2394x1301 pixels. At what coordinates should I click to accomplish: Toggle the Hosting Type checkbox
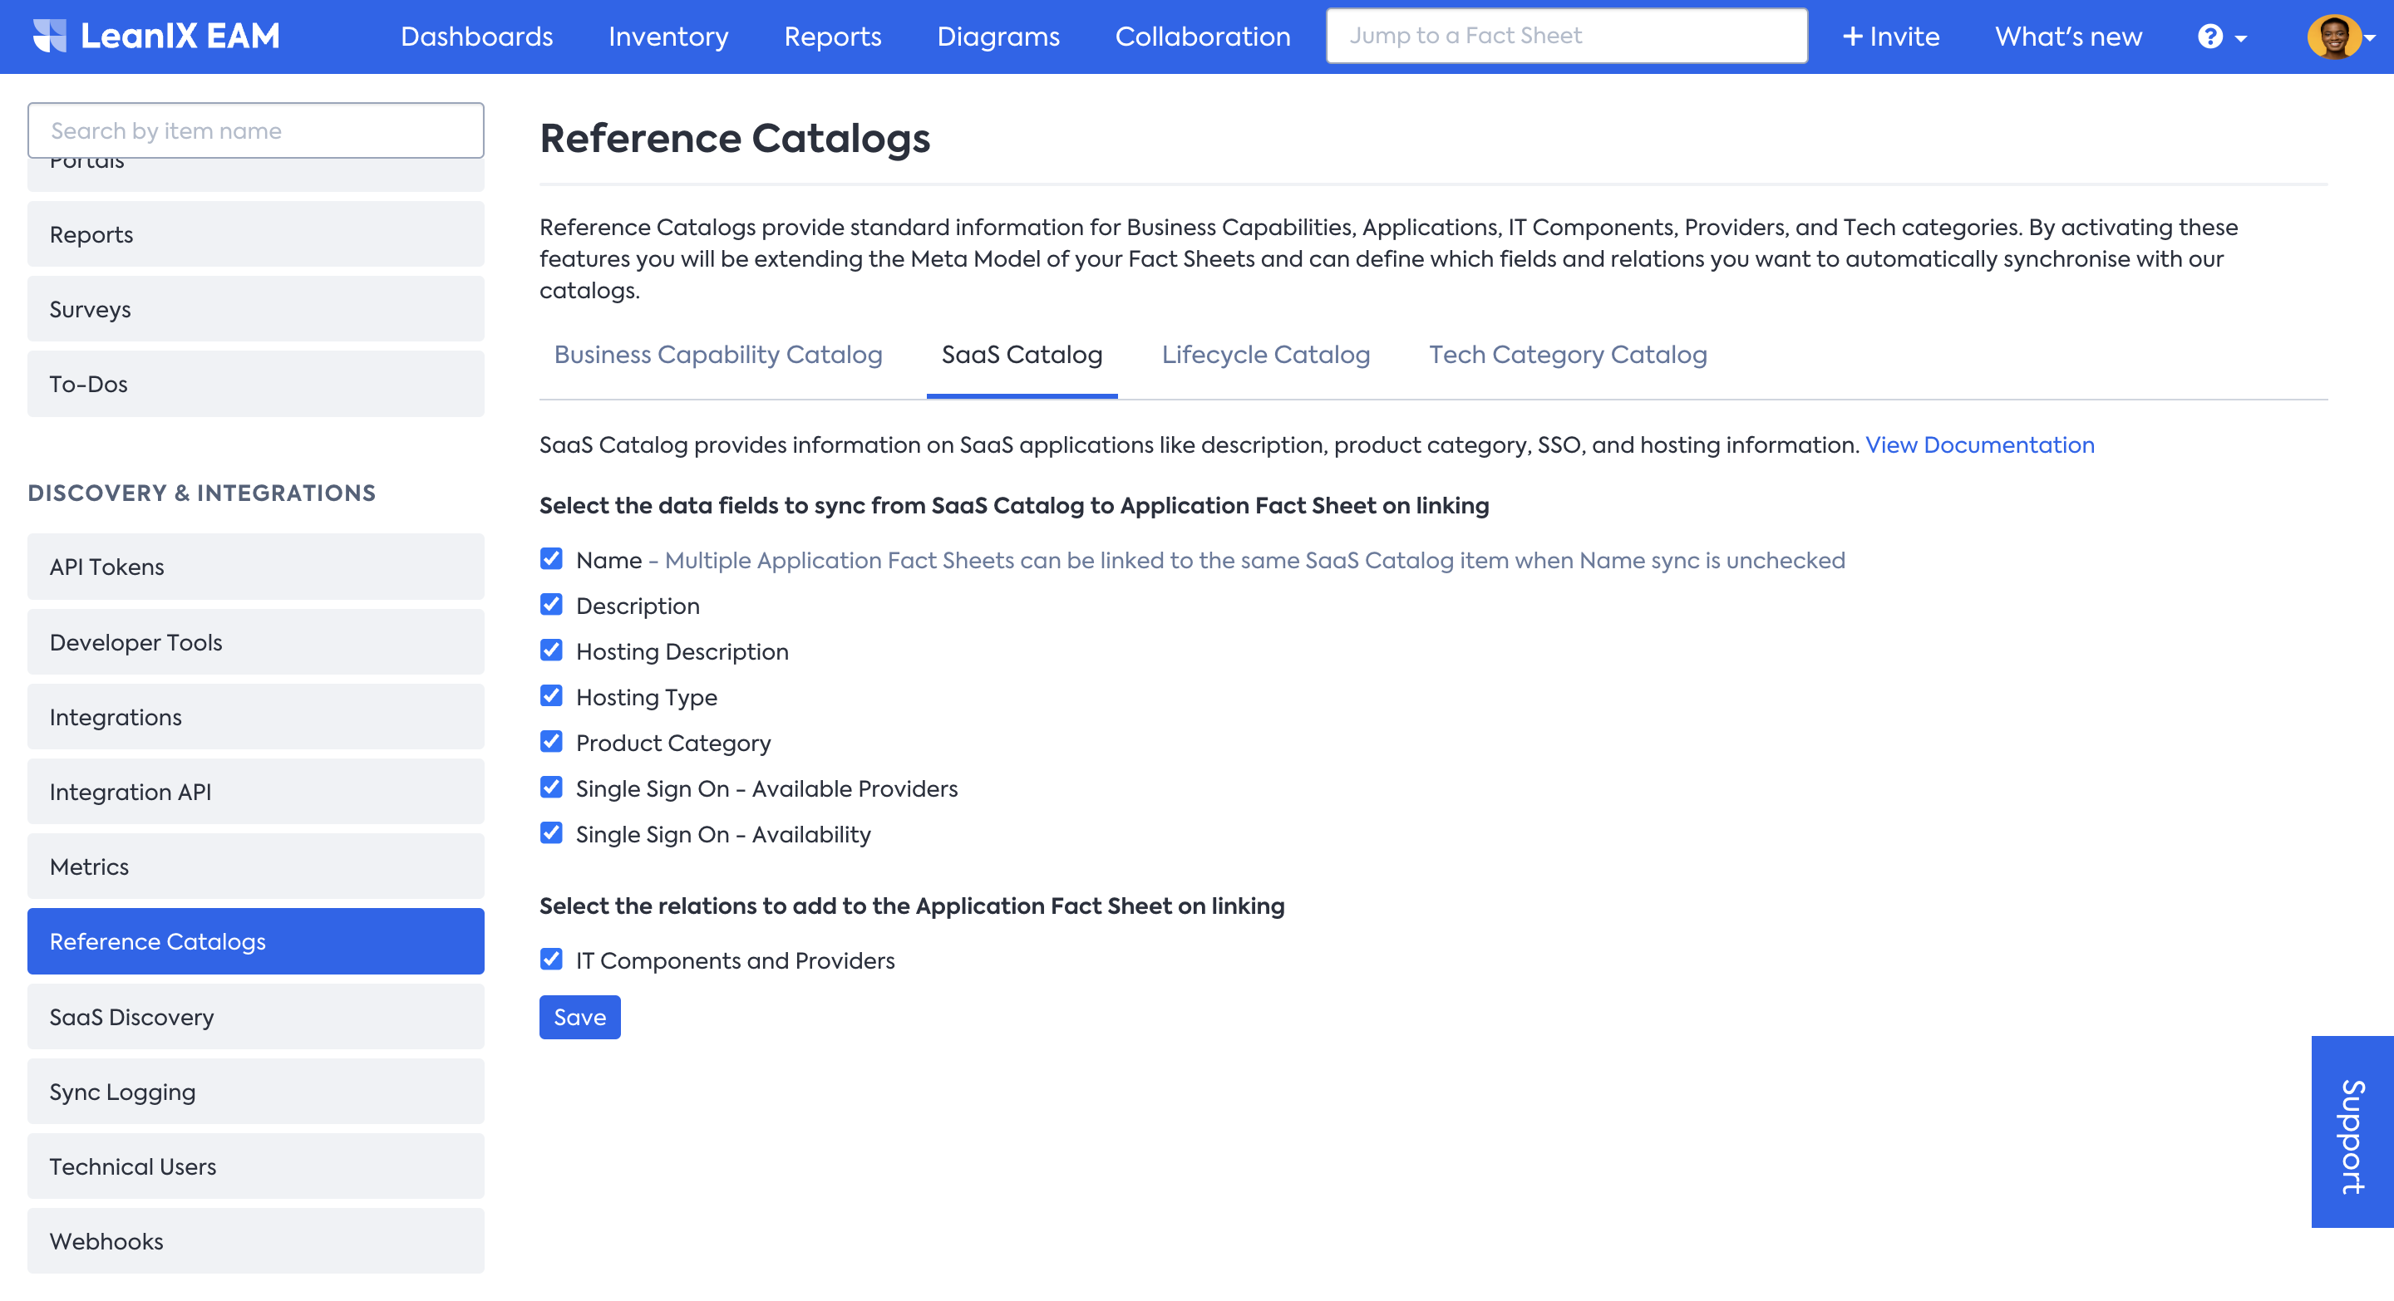click(551, 696)
